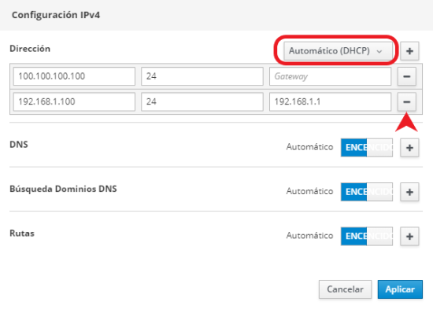Click the dropdown chevron beside Automático (DHCP)
This screenshot has width=433, height=309.
coord(379,51)
